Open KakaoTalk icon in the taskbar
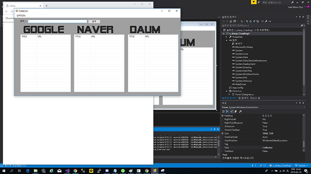The height and width of the screenshot is (174, 311). coord(91,171)
